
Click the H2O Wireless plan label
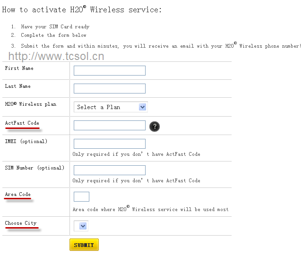point(31,104)
